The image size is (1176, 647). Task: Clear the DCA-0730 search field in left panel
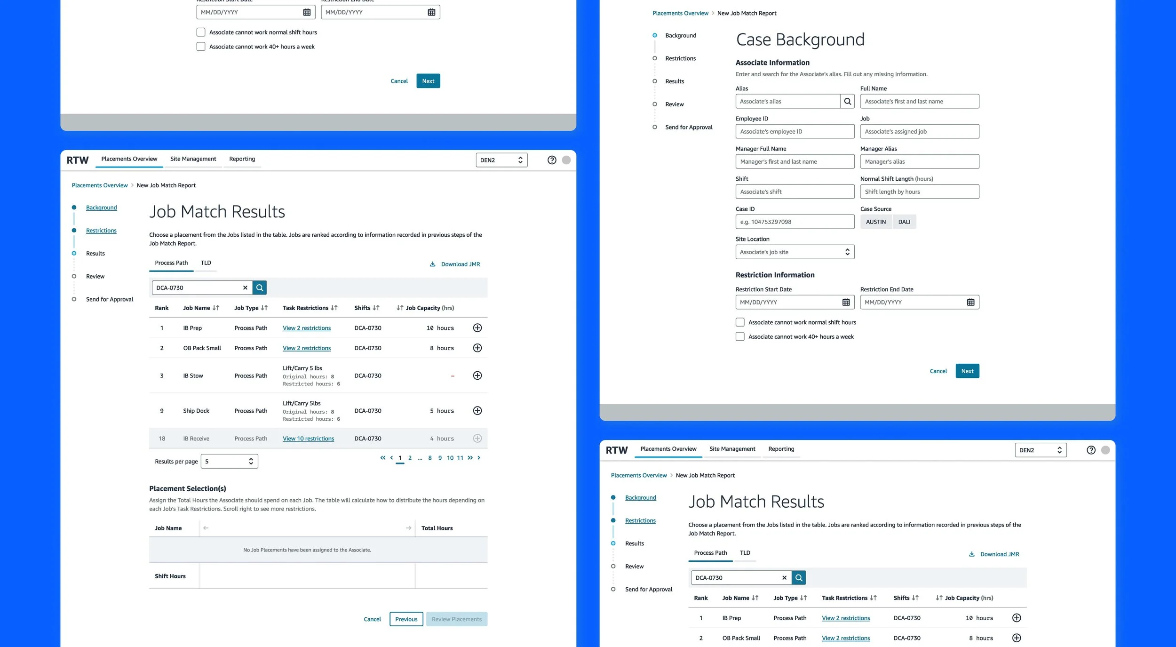(x=245, y=288)
